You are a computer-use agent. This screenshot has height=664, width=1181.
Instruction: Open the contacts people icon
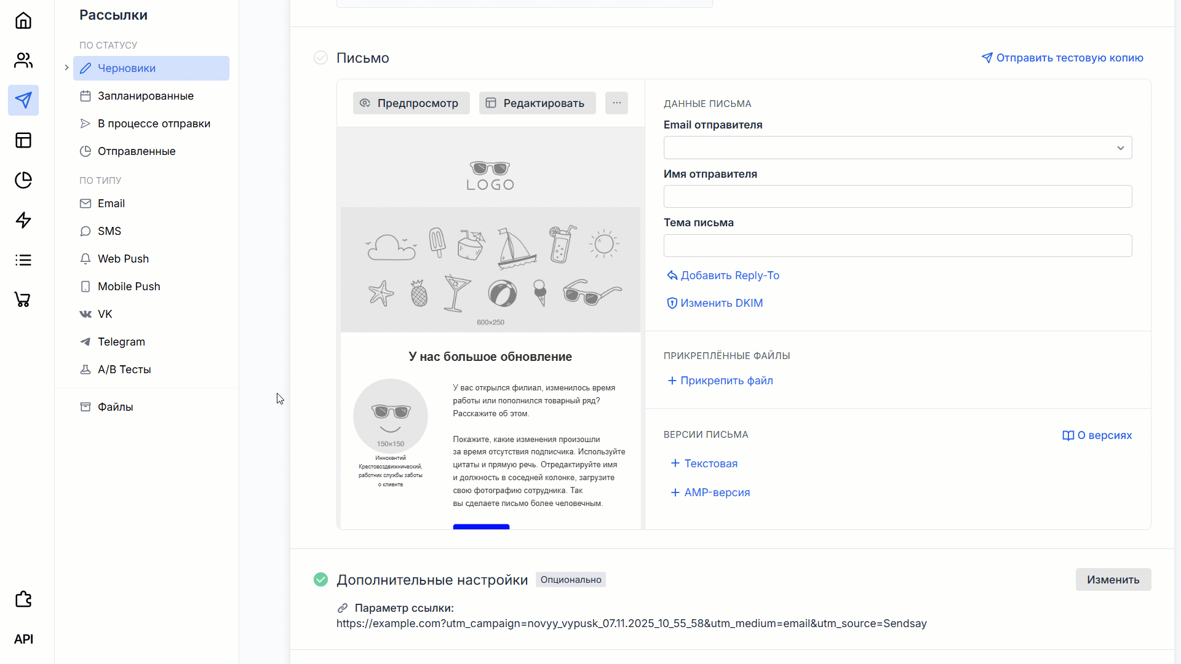click(23, 60)
